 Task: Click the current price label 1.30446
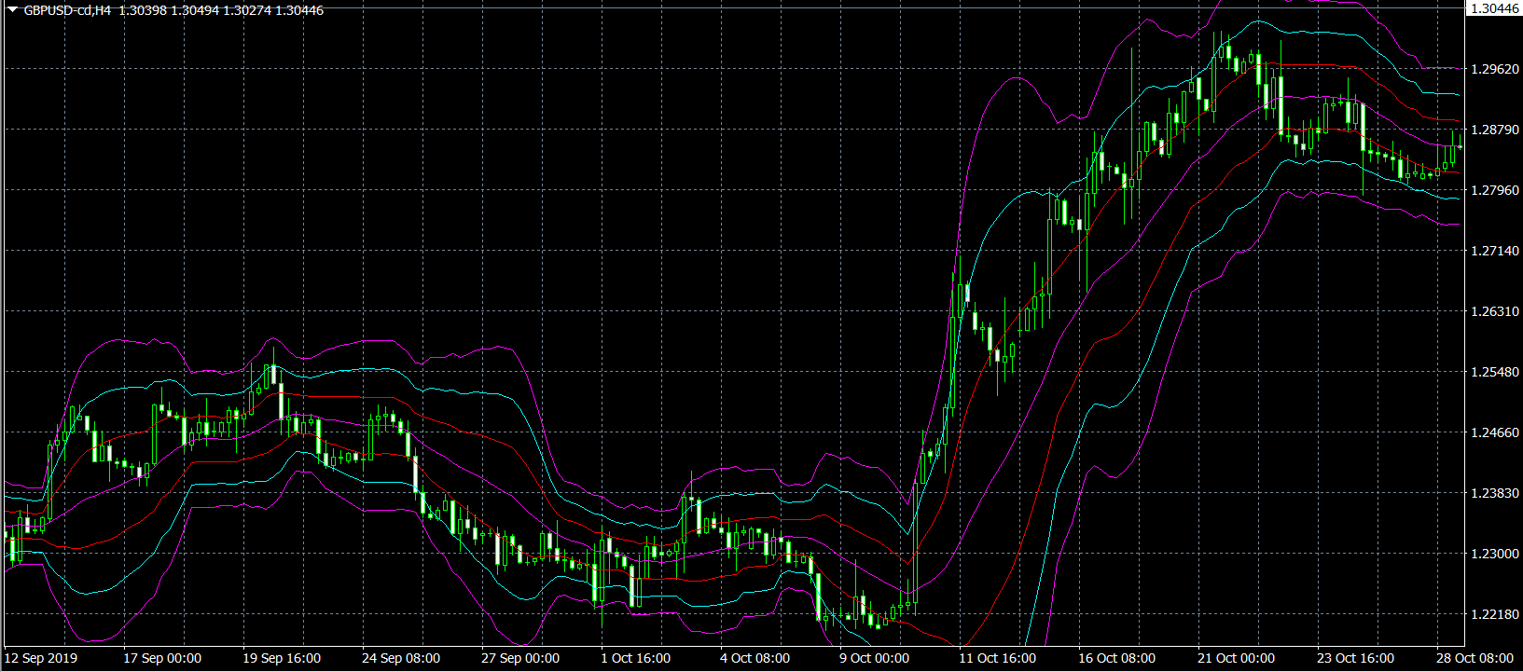(1494, 8)
